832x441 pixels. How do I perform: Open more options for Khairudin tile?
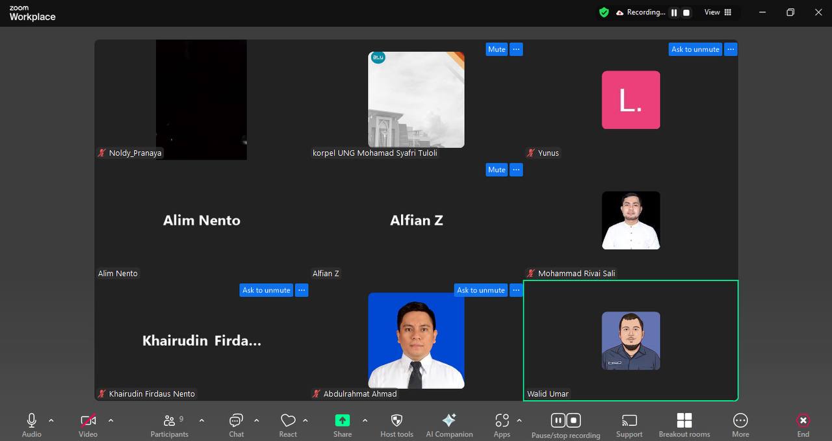[x=302, y=290]
